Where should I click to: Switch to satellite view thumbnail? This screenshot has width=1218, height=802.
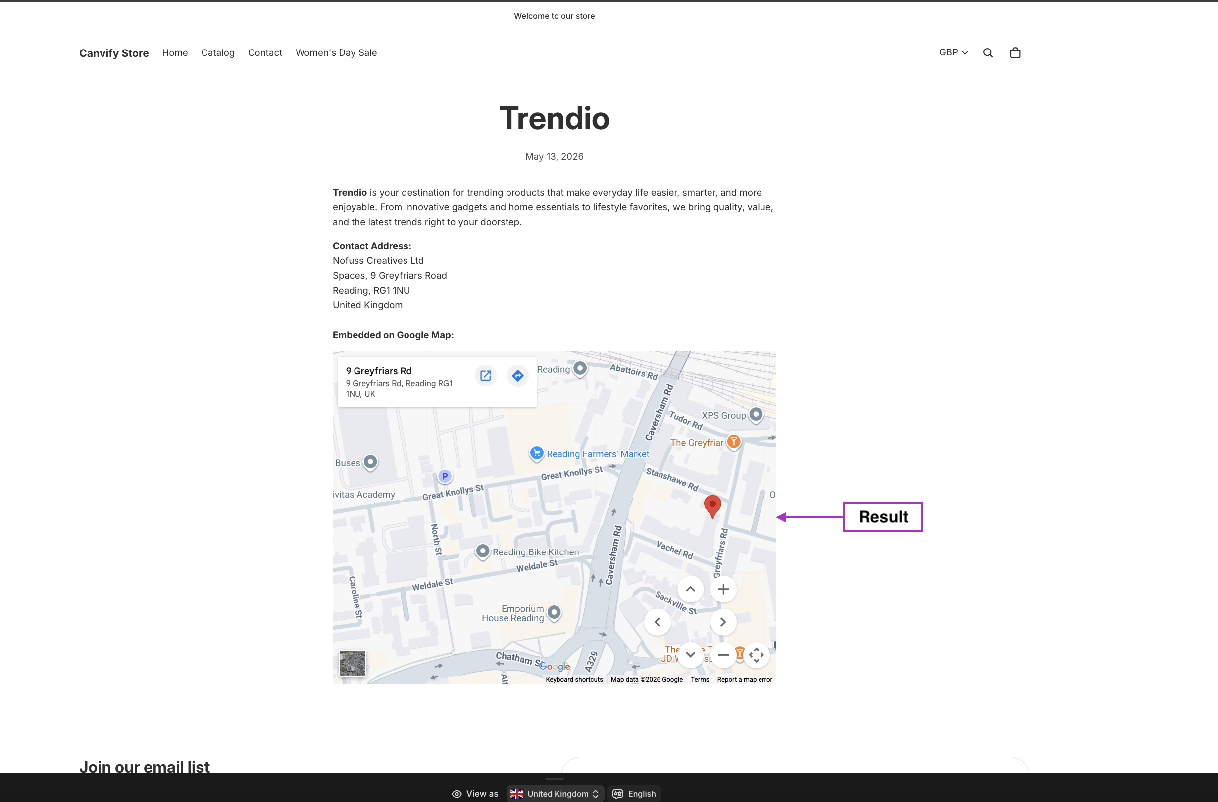tap(353, 663)
